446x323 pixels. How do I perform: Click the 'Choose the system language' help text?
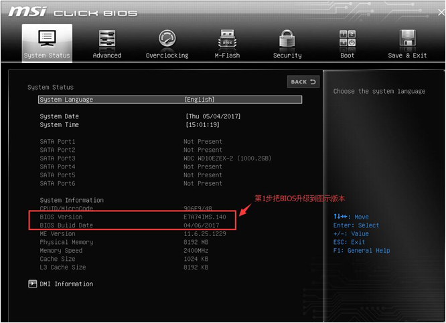[x=379, y=91]
